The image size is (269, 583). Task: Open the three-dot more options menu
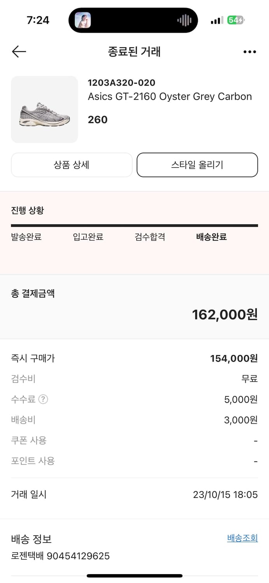click(x=250, y=52)
